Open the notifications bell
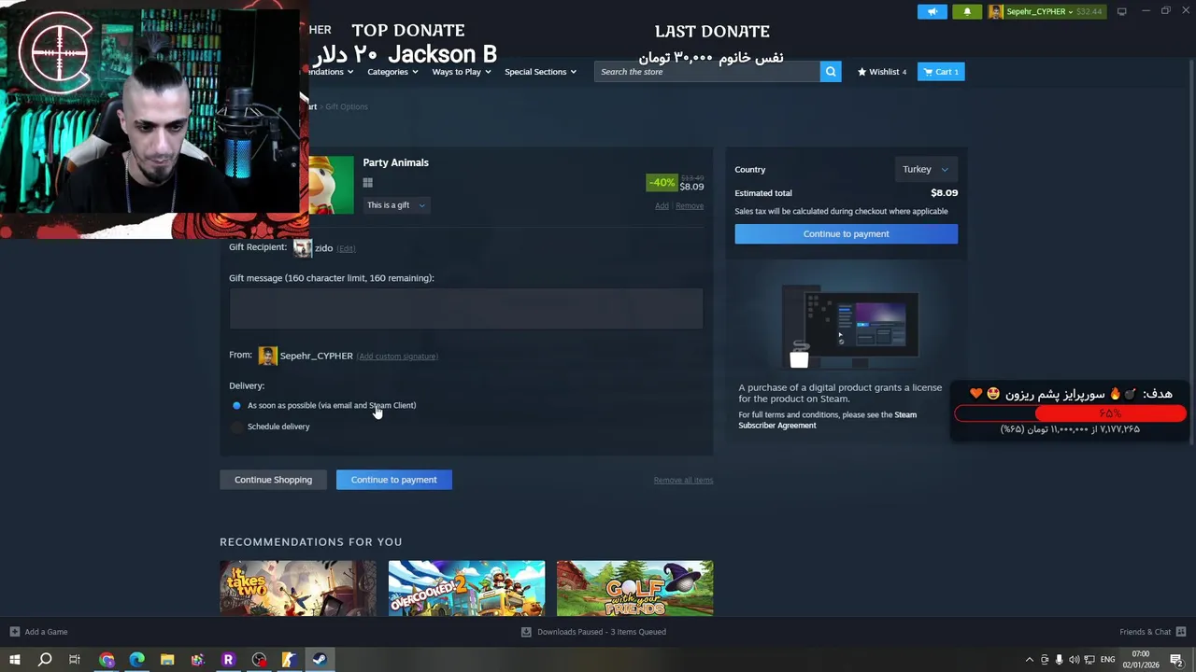The image size is (1196, 672). (x=967, y=11)
